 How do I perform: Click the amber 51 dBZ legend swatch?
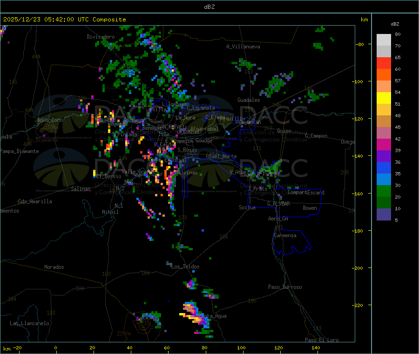(384, 110)
